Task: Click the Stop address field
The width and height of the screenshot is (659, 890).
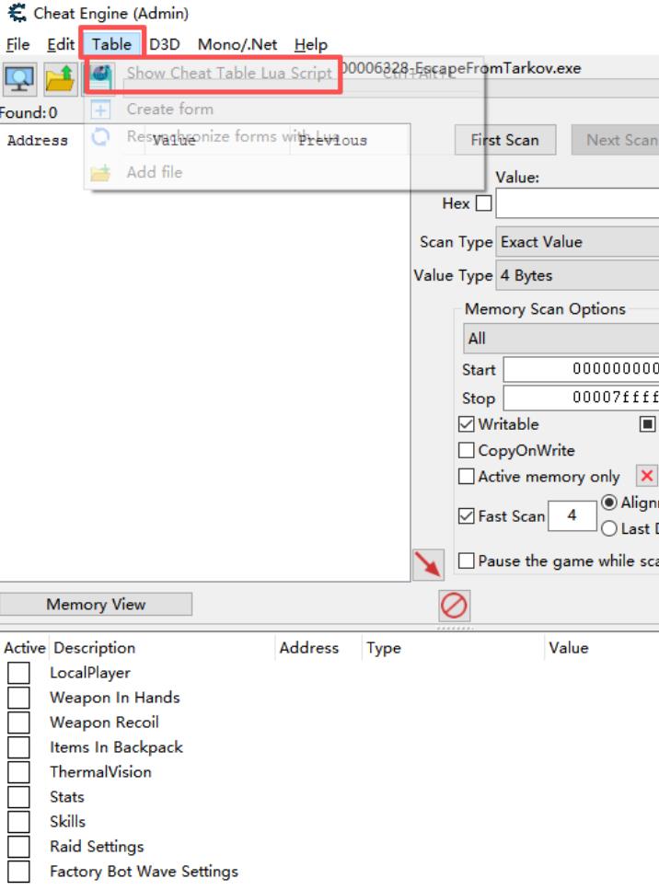Action: click(x=582, y=398)
